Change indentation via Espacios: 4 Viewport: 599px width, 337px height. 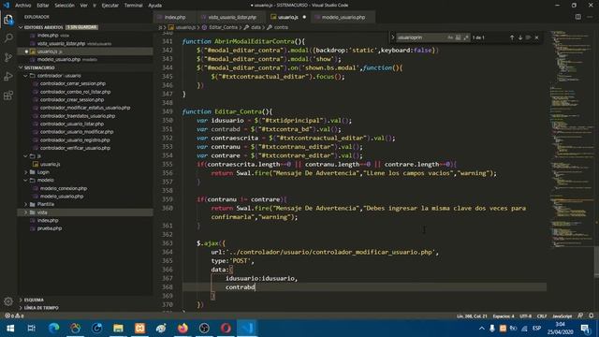(504, 316)
